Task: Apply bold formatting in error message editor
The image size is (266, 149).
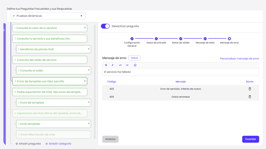Action: 106,65
